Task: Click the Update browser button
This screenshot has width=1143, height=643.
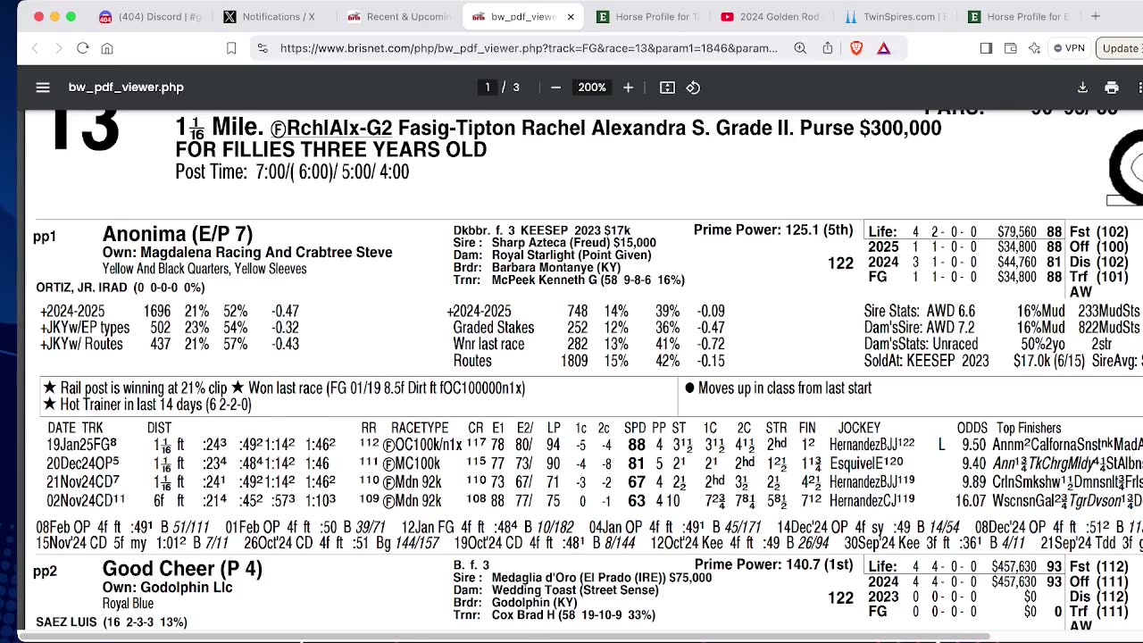Action: pyautogui.click(x=1121, y=48)
